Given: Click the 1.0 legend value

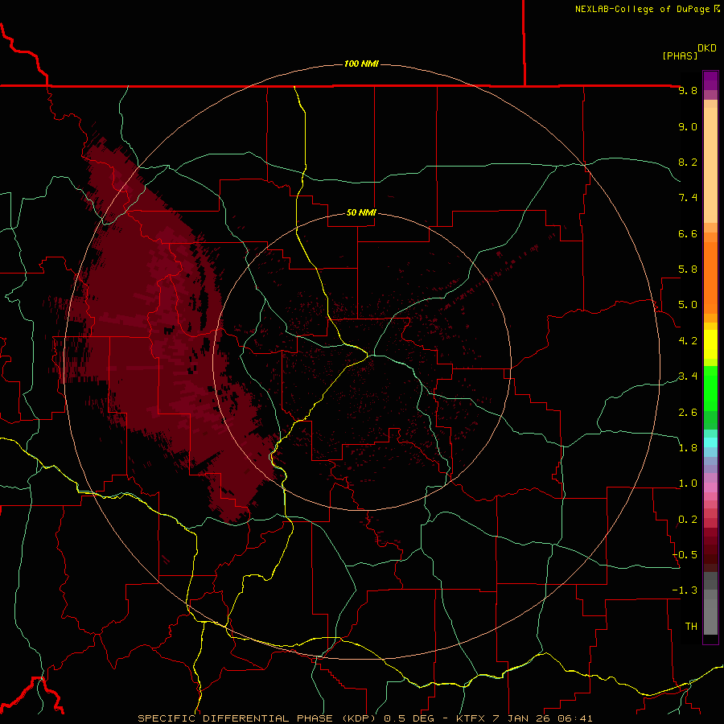Looking at the screenshot, I should 688,483.
